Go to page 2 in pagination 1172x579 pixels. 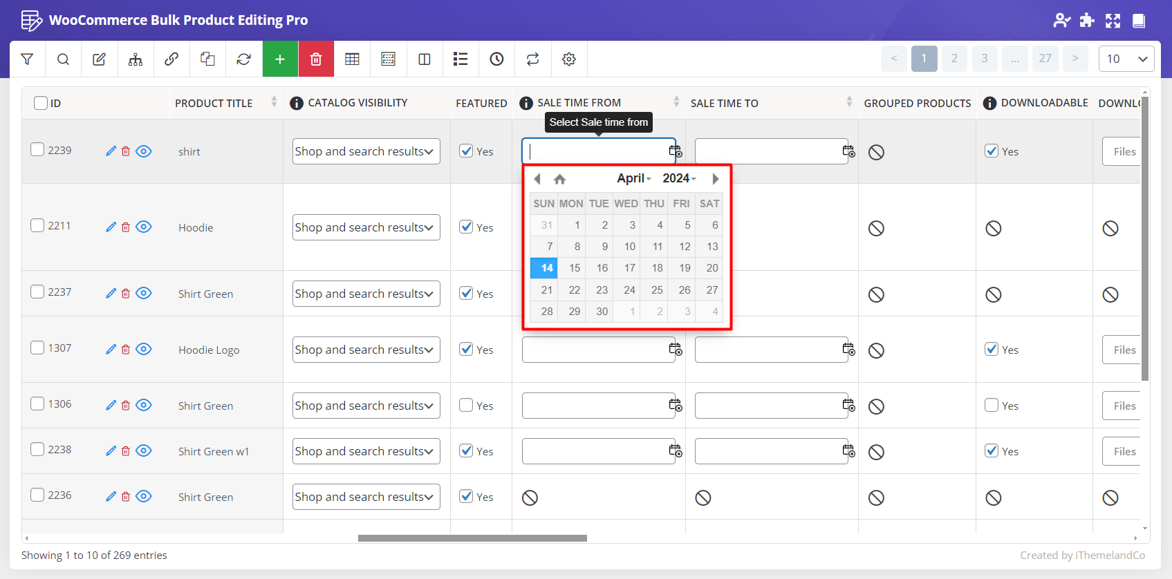[954, 59]
